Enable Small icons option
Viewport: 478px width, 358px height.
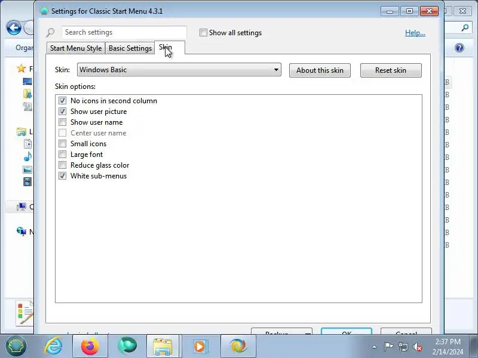[63, 144]
